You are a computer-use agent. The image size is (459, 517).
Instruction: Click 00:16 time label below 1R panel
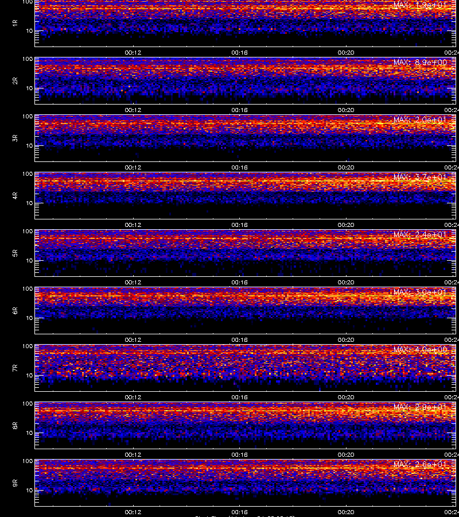(x=239, y=53)
